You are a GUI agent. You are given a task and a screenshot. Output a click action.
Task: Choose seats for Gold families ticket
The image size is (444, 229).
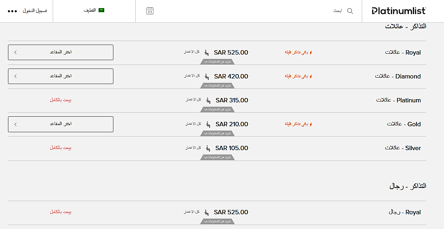[x=61, y=124]
